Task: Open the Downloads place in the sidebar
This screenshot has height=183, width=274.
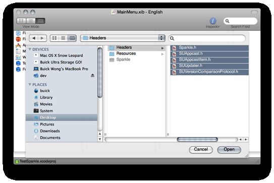Action: click(62, 131)
